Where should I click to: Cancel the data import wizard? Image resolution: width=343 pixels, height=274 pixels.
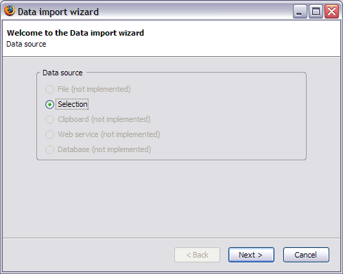click(306, 255)
